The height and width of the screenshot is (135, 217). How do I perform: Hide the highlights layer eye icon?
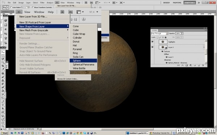coord(152,42)
